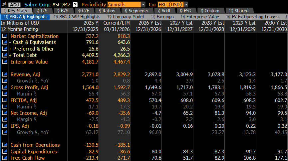The width and height of the screenshot is (288, 161).
Task: Open chart icon beside Free Cash Flow
Action: tap(4, 158)
